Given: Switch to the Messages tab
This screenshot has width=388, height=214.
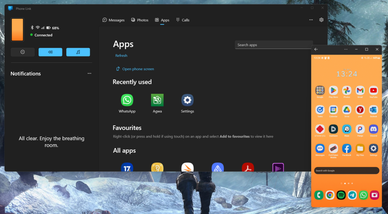Looking at the screenshot, I should pyautogui.click(x=113, y=20).
